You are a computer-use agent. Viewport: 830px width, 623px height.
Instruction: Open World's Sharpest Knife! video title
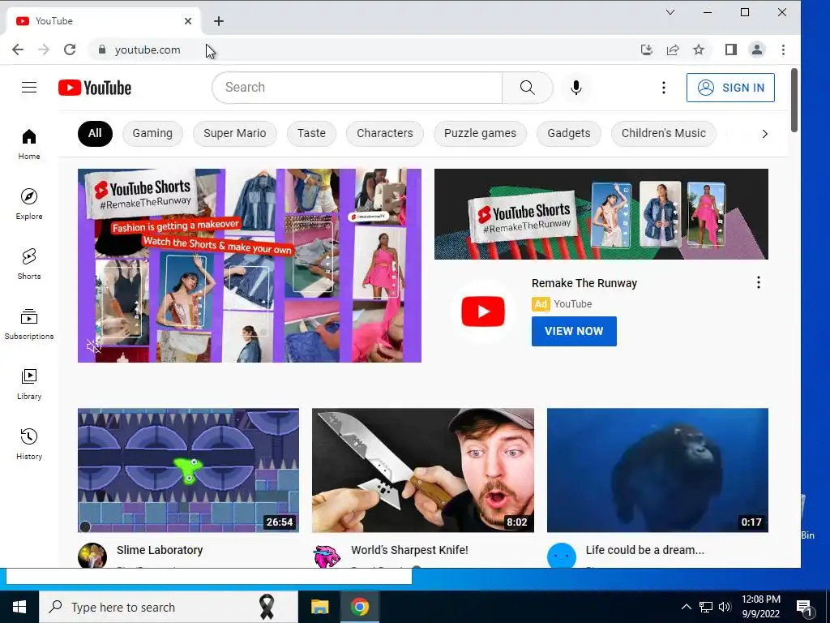pos(409,550)
